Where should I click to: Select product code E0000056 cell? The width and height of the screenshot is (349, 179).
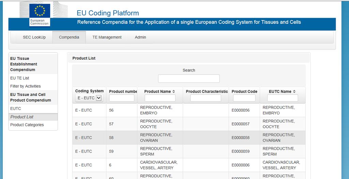coord(244,110)
